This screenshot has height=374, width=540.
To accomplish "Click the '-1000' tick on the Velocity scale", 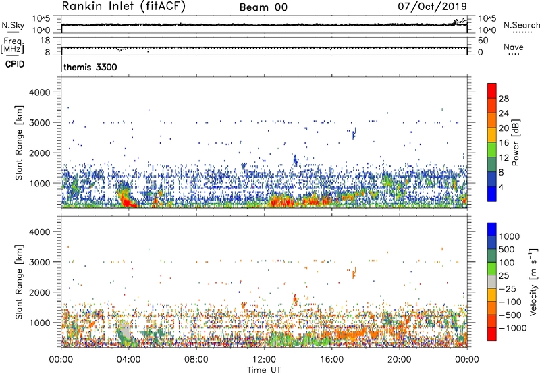I will pos(512,328).
